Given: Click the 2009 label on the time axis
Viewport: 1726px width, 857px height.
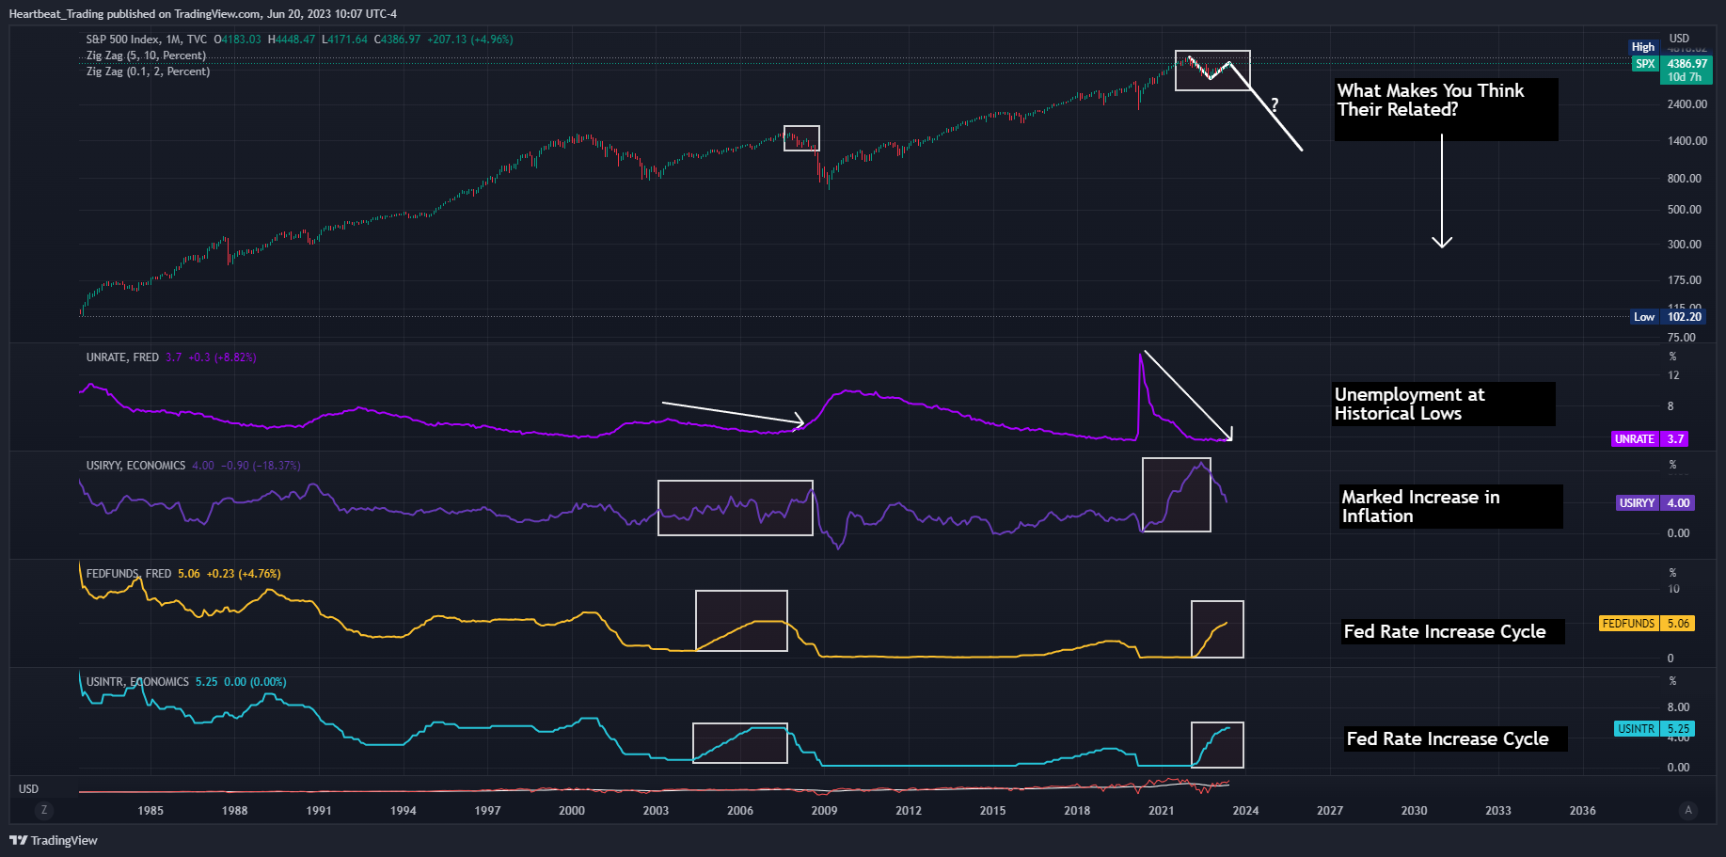Looking at the screenshot, I should (x=825, y=811).
